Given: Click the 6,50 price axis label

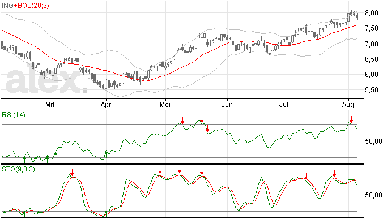Looking at the screenshot, I should click(x=372, y=59).
